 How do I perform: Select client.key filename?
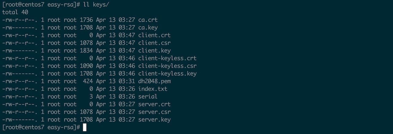coord(154,50)
